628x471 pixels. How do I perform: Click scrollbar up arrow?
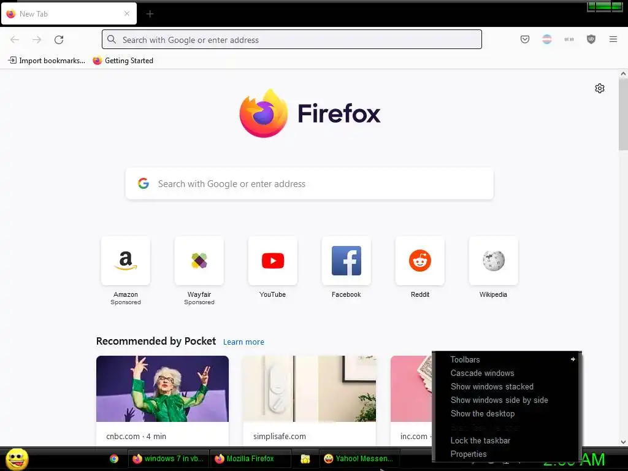pyautogui.click(x=623, y=74)
